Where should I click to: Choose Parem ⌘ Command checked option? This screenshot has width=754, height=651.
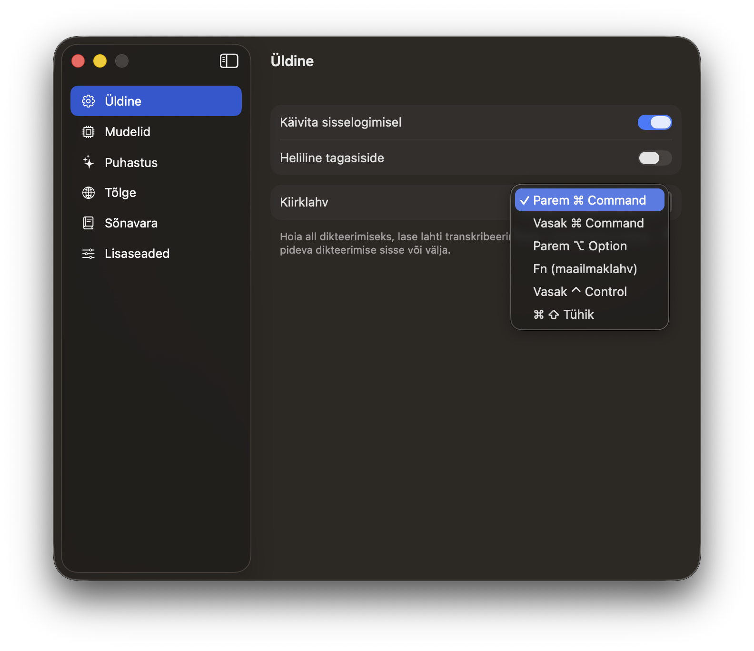pos(589,200)
